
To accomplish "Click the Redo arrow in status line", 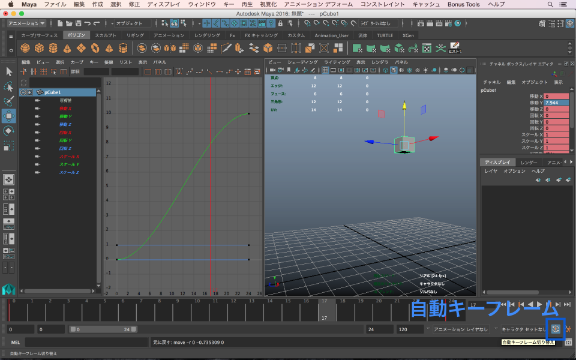I will click(97, 23).
